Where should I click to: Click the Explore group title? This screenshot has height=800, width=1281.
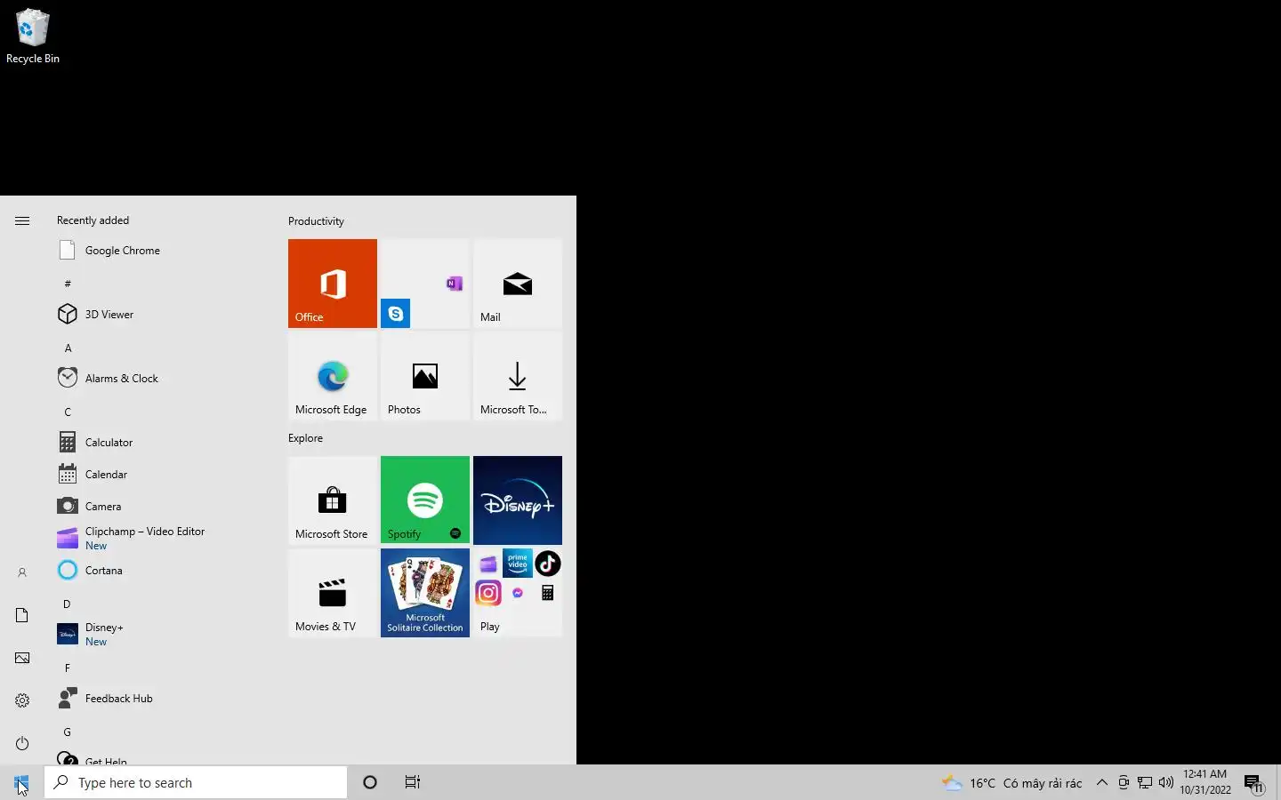305,438
